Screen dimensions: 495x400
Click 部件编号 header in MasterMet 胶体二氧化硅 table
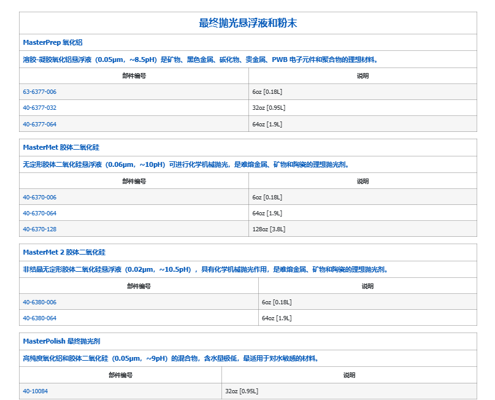(134, 181)
